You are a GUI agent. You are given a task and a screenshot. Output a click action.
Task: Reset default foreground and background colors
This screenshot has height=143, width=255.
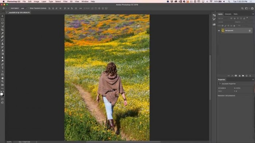click(1, 91)
